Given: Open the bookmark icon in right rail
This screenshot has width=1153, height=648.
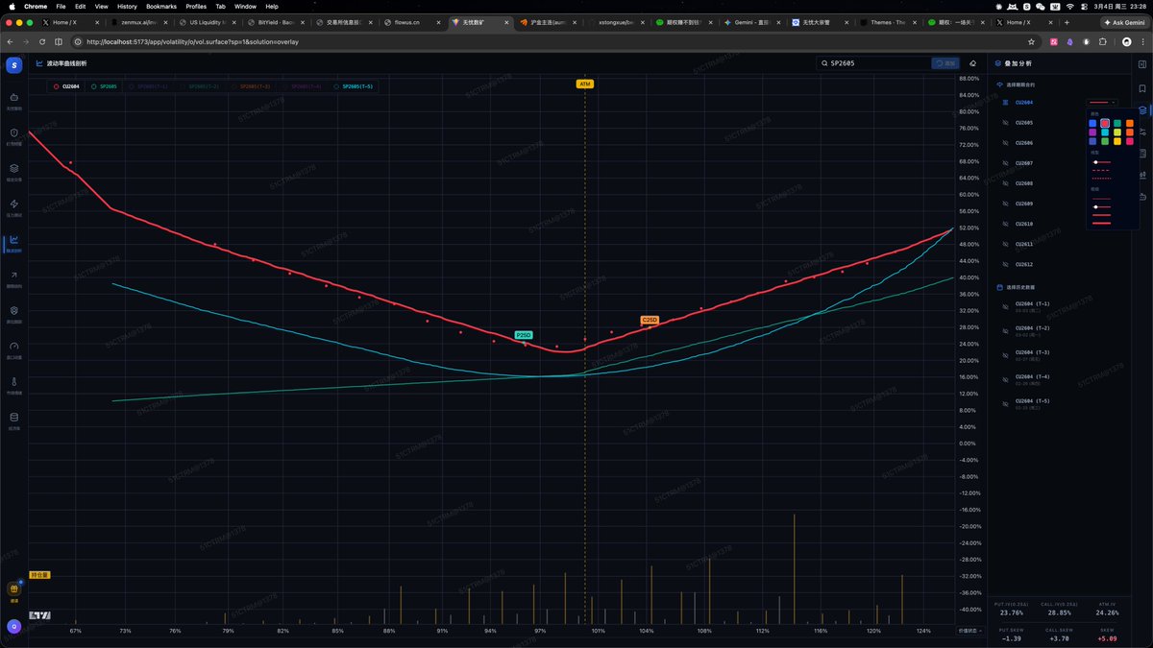Looking at the screenshot, I should tap(1142, 87).
